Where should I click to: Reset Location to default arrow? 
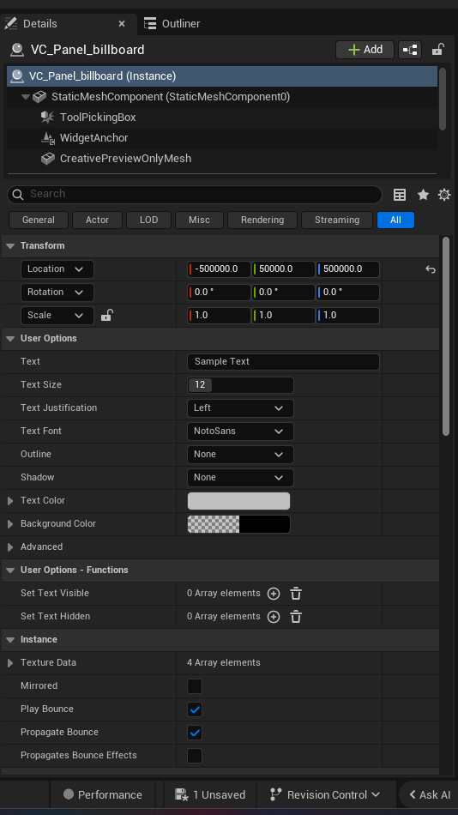[431, 269]
